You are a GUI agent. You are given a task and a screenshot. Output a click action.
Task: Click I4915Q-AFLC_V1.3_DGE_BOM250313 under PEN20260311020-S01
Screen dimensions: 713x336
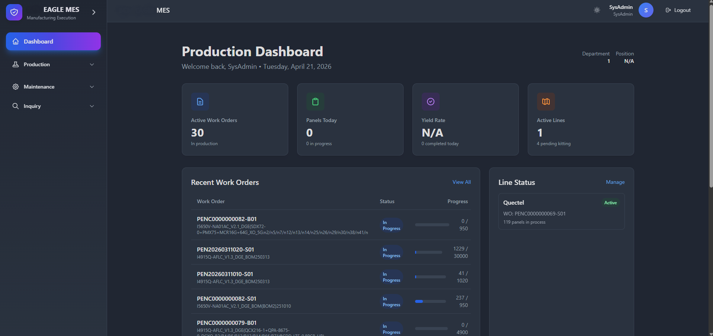click(233, 257)
